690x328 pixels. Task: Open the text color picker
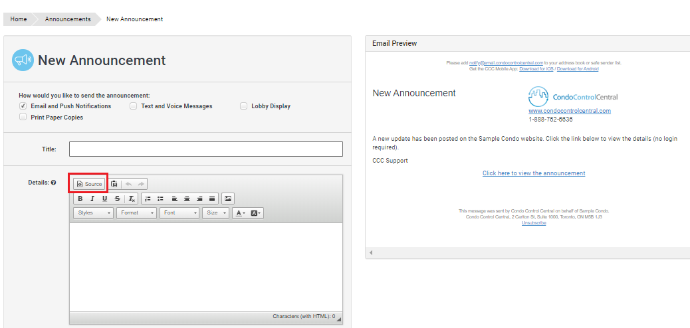(239, 213)
